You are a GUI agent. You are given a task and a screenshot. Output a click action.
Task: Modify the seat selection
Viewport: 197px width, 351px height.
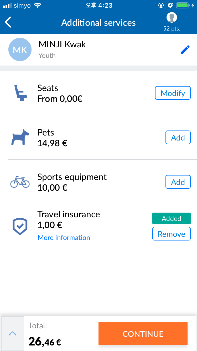[x=173, y=93]
